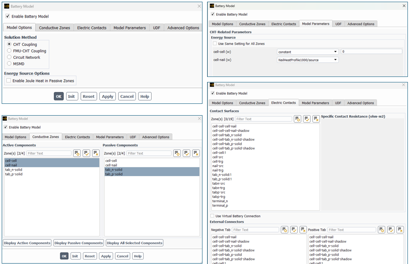This screenshot has height=264, width=410.
Task: Toggle tree view for Passive Components zones
Action: [x=177, y=153]
